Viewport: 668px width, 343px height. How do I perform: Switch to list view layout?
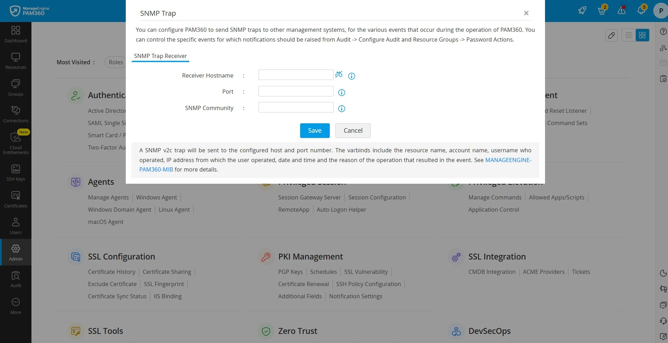[x=629, y=35]
